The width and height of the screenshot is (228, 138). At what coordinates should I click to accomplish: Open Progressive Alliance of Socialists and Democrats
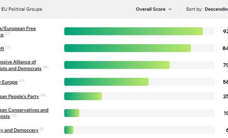[21, 65]
